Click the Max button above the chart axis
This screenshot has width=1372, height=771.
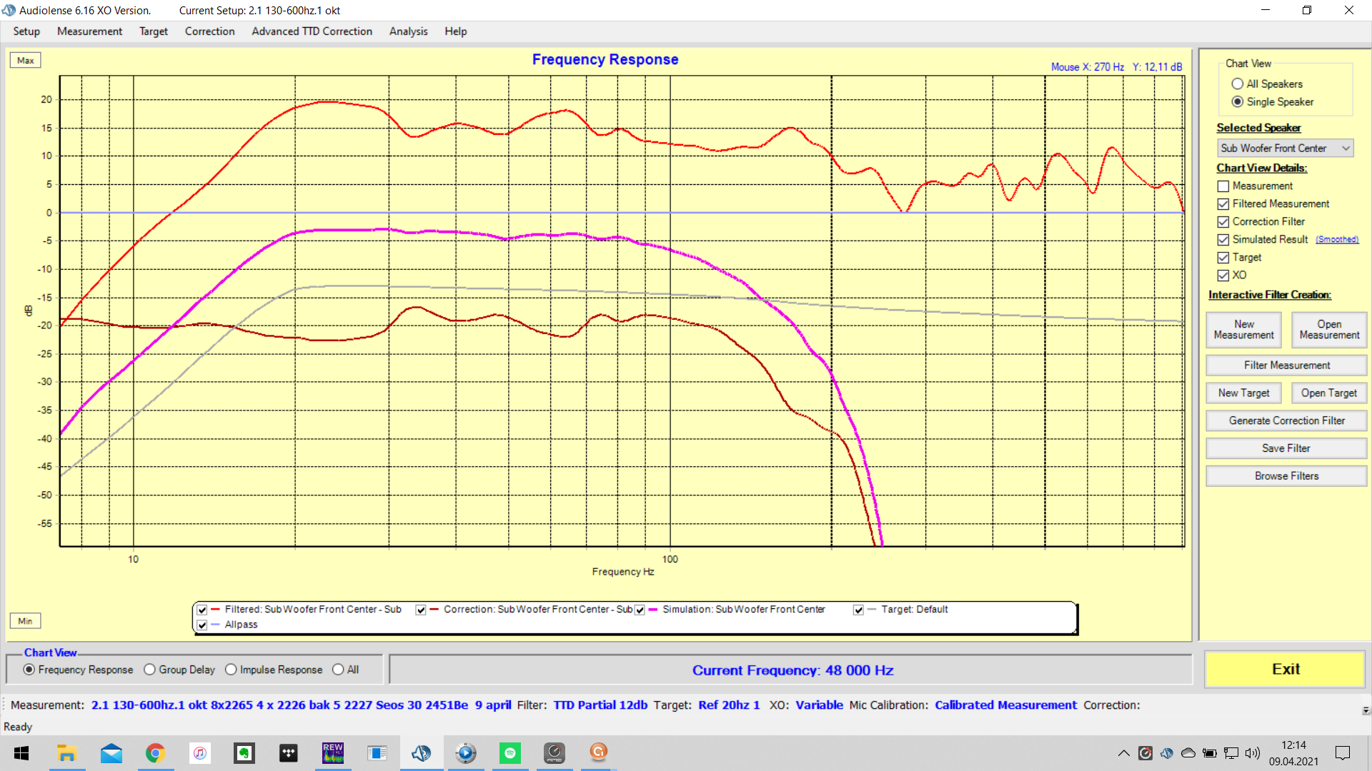click(x=26, y=61)
